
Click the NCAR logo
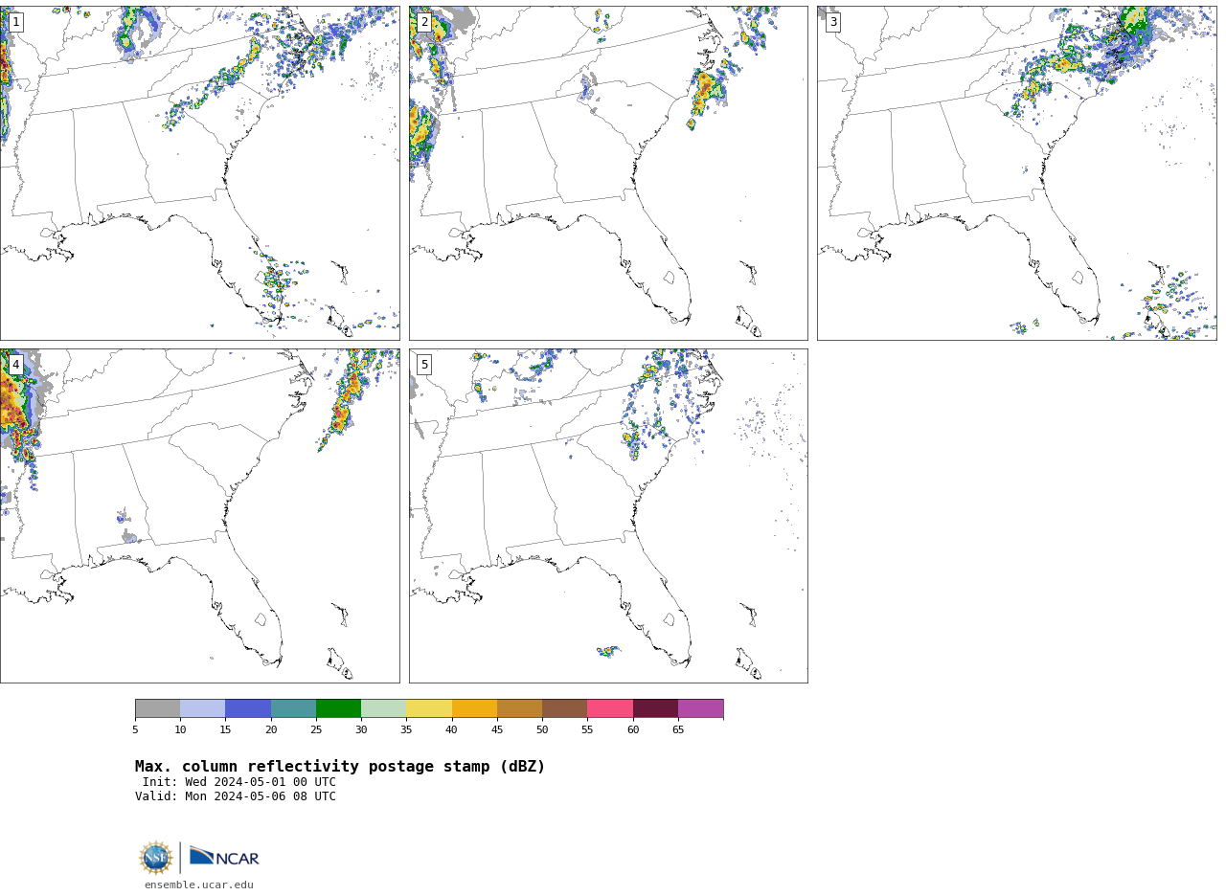coord(224,857)
